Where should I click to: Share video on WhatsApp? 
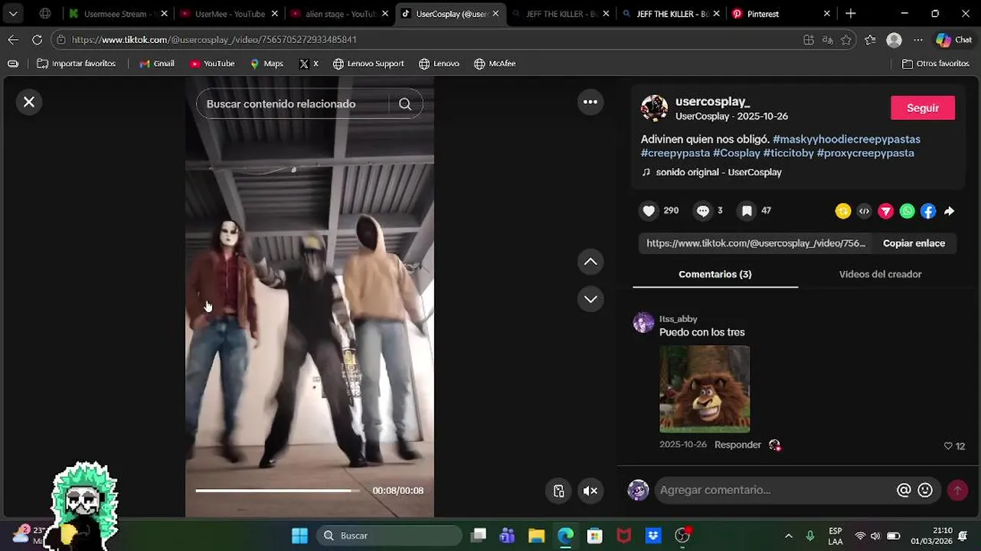pos(907,211)
